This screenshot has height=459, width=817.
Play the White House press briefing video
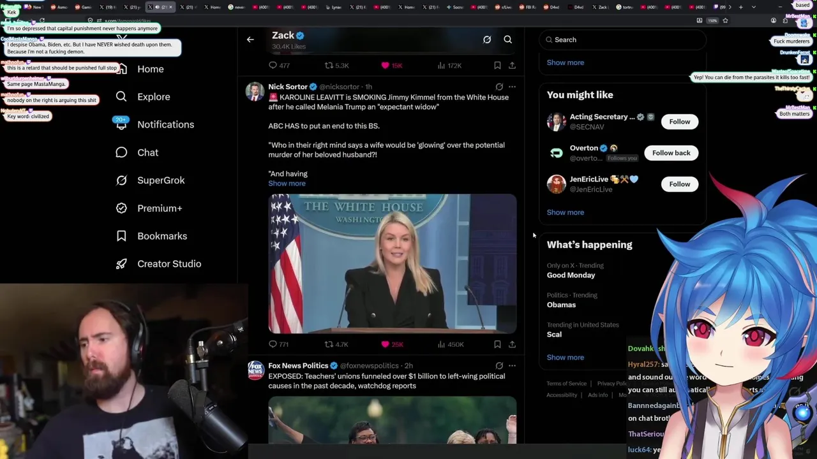(393, 264)
